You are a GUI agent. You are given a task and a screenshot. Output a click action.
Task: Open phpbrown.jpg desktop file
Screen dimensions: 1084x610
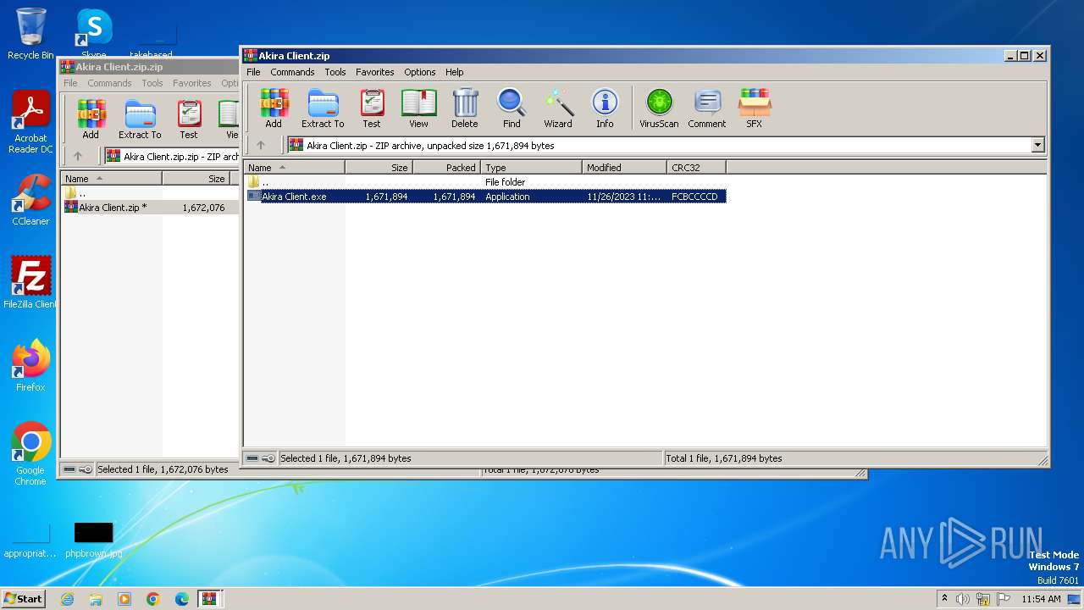tap(93, 540)
